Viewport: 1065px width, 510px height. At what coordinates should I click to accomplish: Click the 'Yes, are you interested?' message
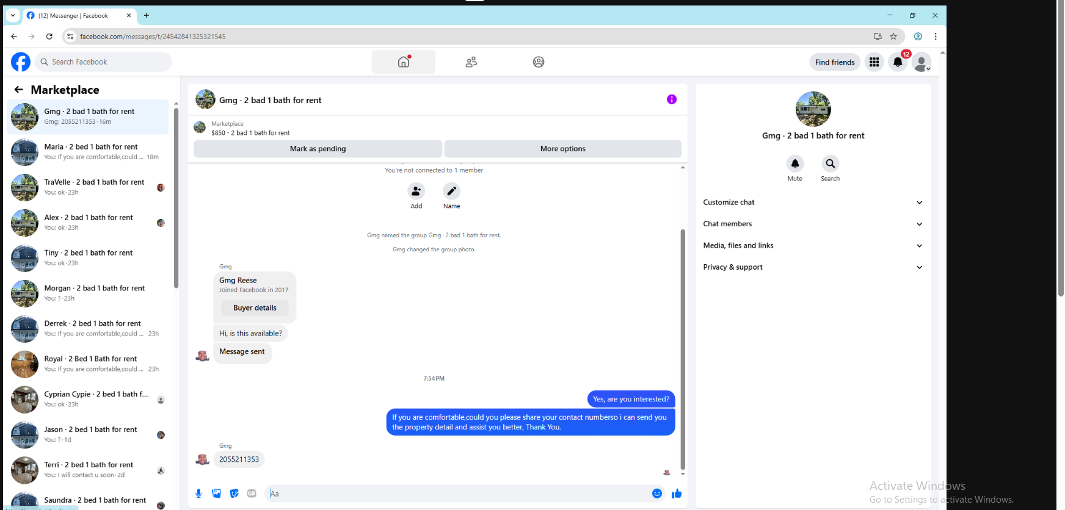631,399
